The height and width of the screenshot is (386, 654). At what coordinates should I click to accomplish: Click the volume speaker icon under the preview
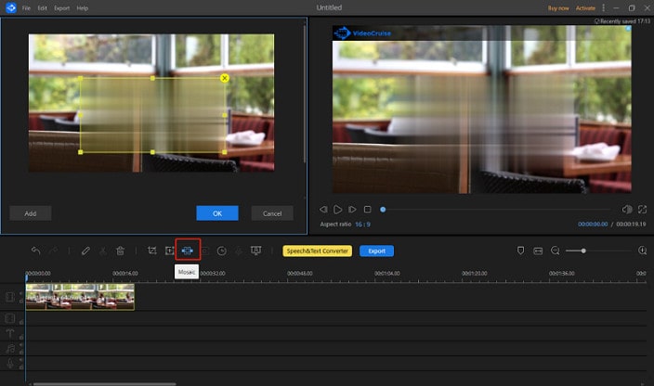click(627, 210)
